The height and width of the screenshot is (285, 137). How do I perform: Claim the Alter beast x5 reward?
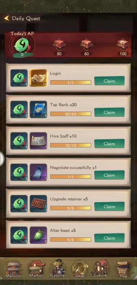(109, 238)
